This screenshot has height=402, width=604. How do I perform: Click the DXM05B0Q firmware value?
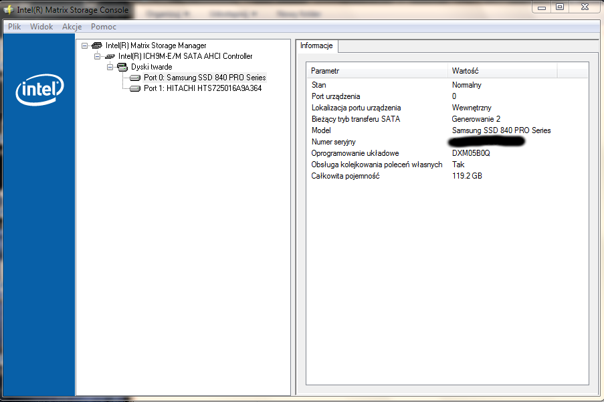[x=471, y=153]
